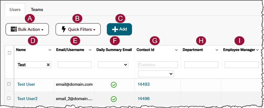Viewport: 264px width, 108px height.
Task: Click the lightning bolt Quick Filters icon
Action: (x=64, y=29)
